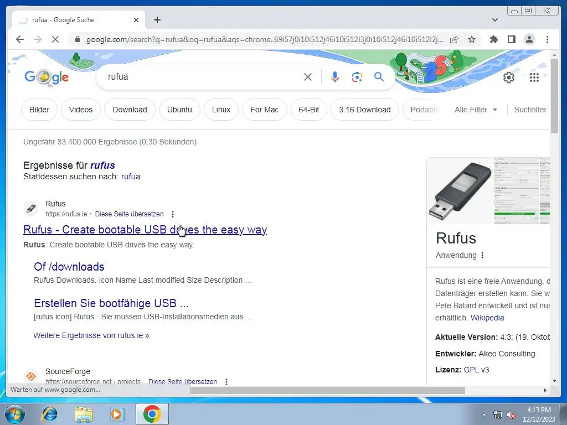Open three-dot menu next to Anwendung

point(482,255)
